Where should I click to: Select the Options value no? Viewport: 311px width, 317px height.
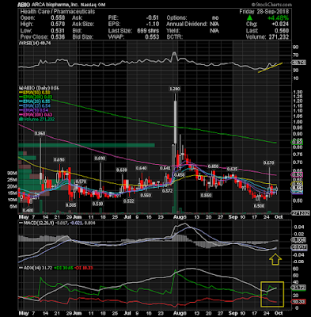point(215,18)
